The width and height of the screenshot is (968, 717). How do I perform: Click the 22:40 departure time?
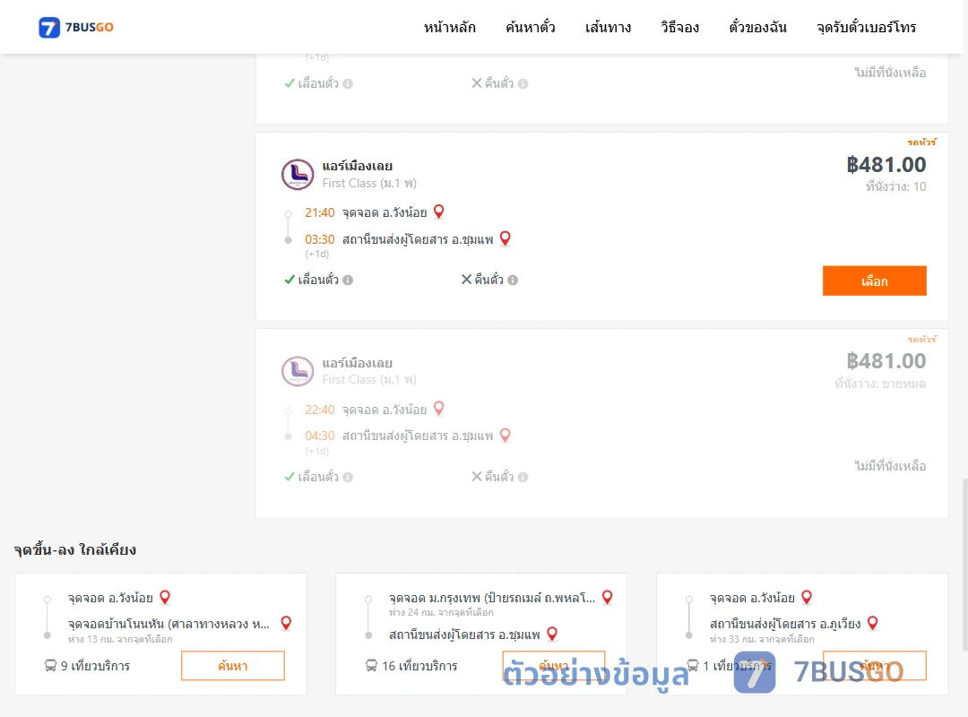tap(320, 410)
